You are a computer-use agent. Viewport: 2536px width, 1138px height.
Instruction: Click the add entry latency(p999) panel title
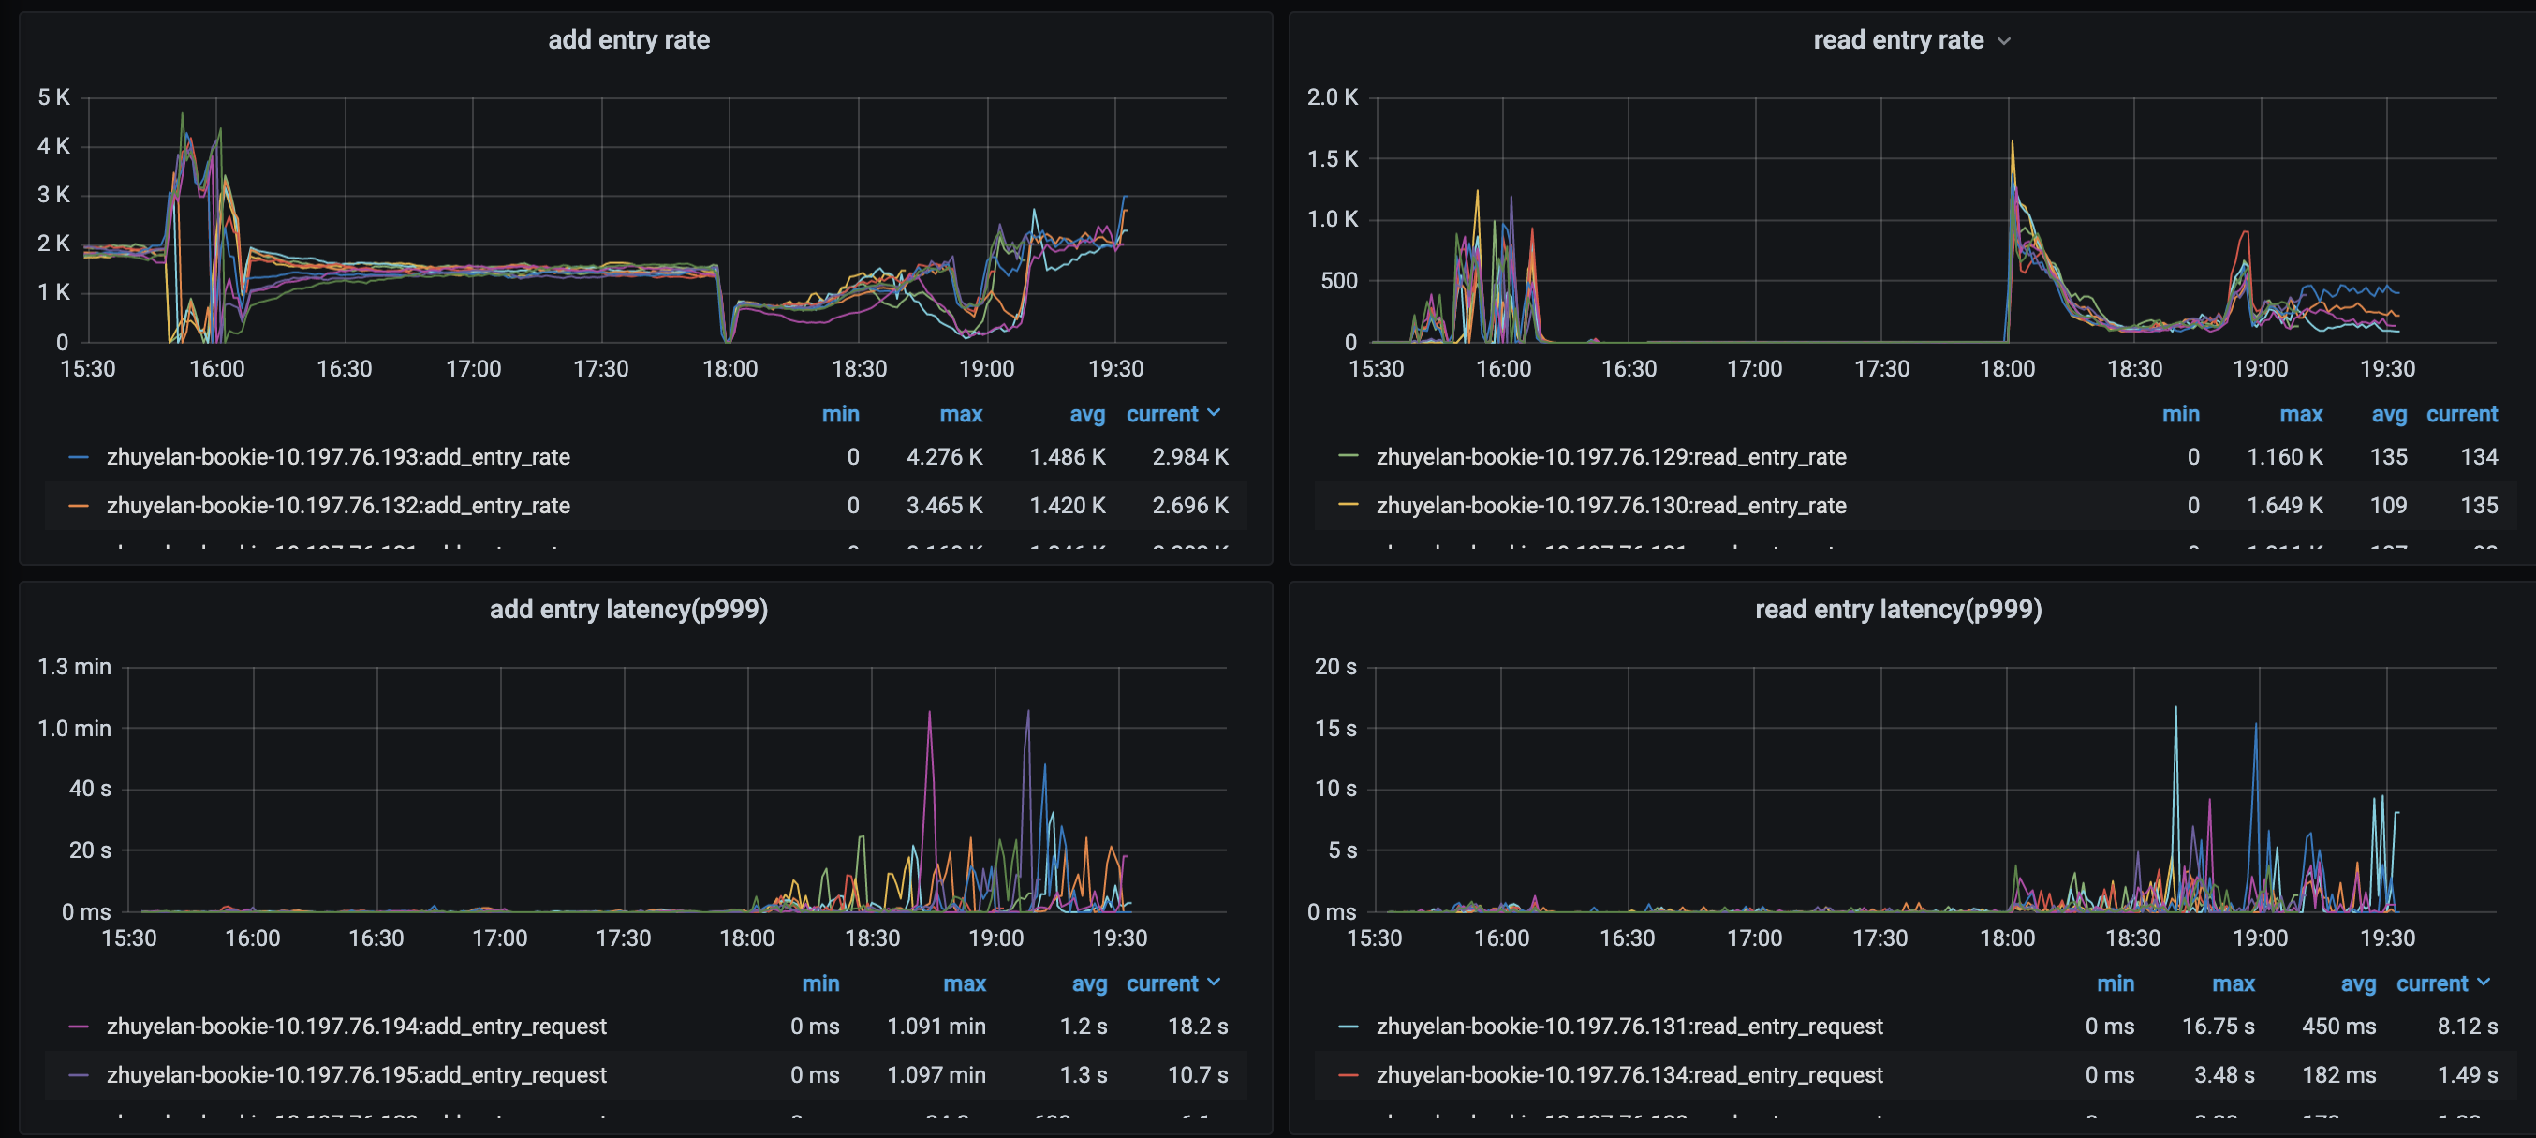tap(628, 610)
